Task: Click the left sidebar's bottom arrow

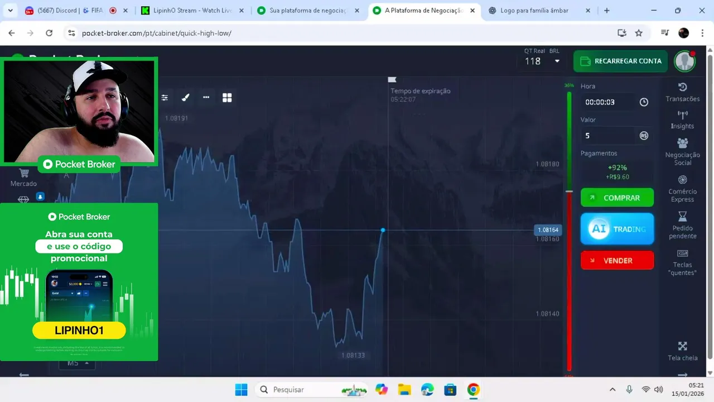Action: pos(24,375)
